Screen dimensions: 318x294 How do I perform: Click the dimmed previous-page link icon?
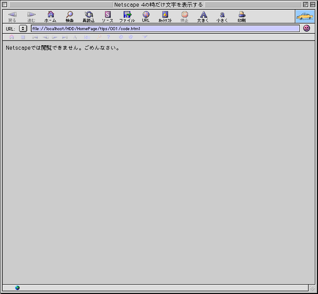(45, 37)
